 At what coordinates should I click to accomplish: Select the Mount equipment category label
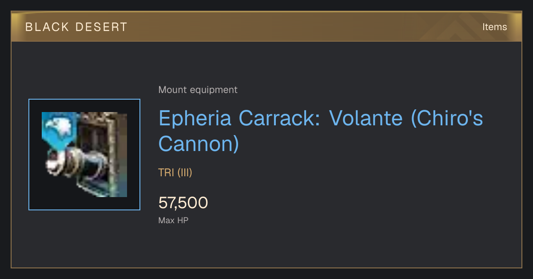pos(198,90)
